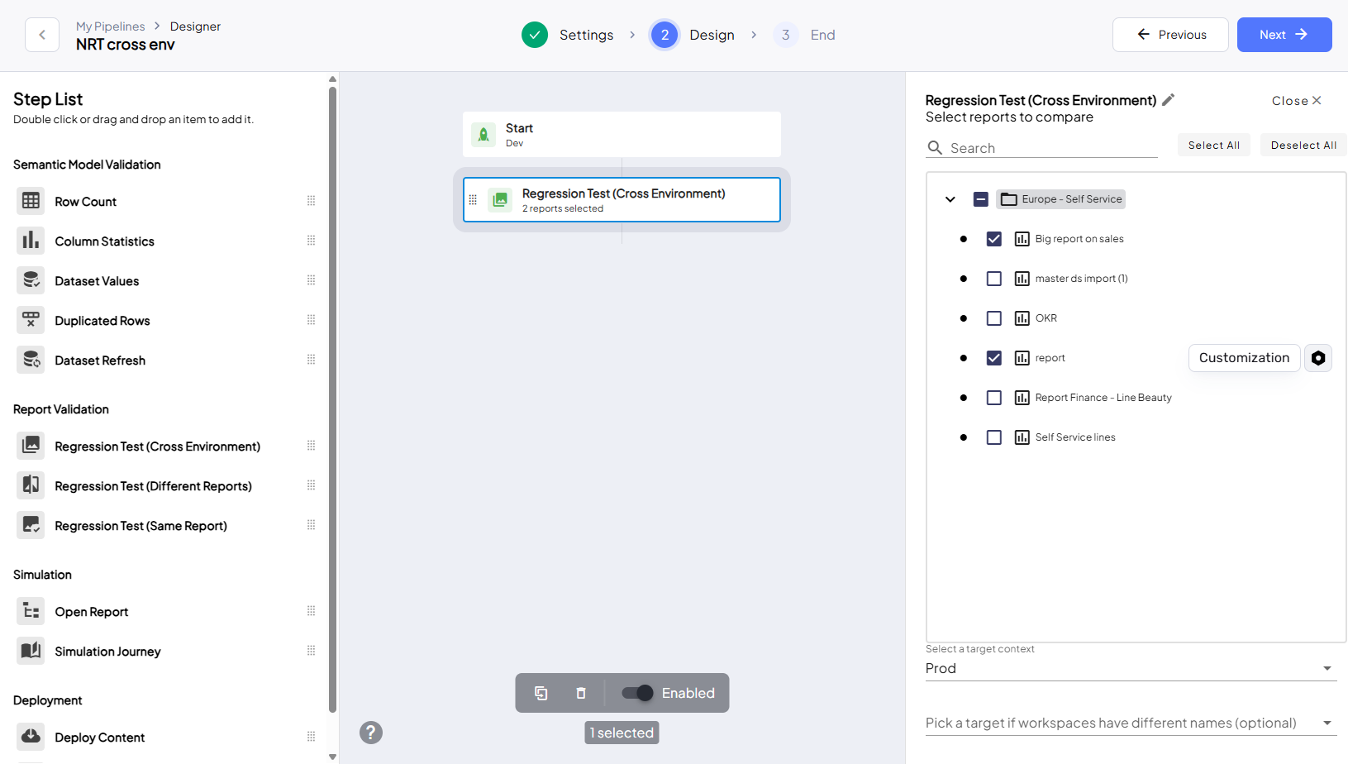1348x764 pixels.
Task: Open the help question mark icon
Action: click(371, 733)
